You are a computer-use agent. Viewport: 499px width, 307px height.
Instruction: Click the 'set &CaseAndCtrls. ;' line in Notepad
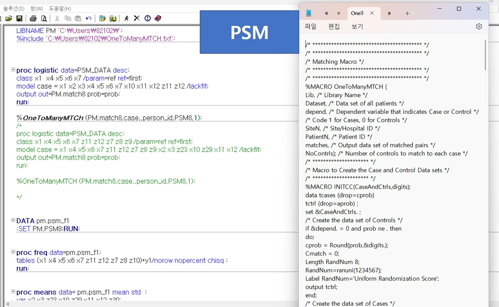(333, 212)
